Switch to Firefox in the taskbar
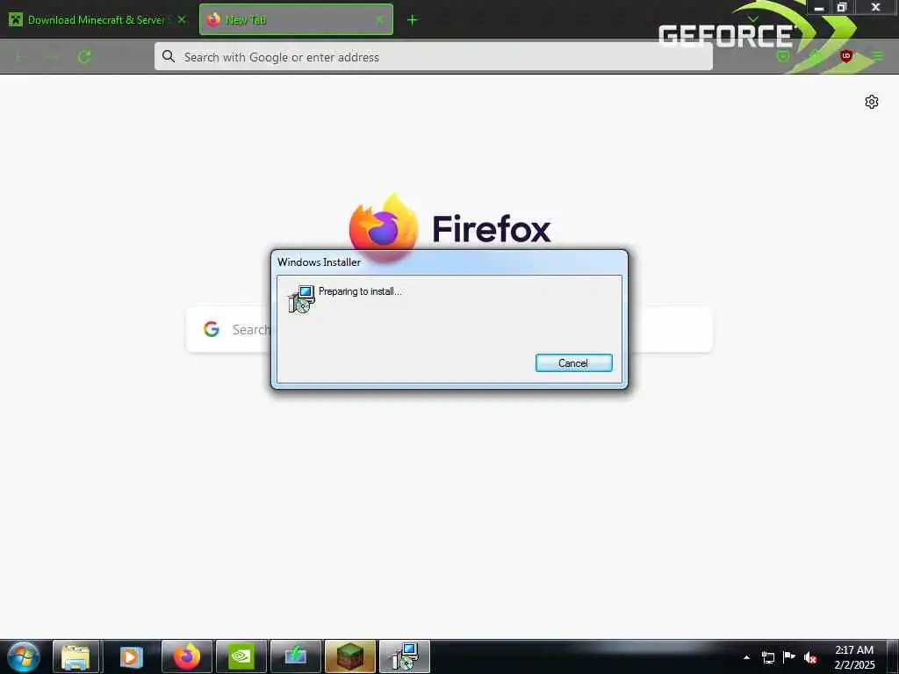The width and height of the screenshot is (899, 674). pos(187,656)
